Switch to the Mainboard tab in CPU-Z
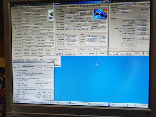The image size is (156, 117). 64,6
